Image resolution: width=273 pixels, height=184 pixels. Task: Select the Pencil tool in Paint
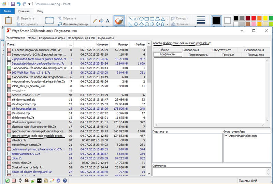point(95,21)
